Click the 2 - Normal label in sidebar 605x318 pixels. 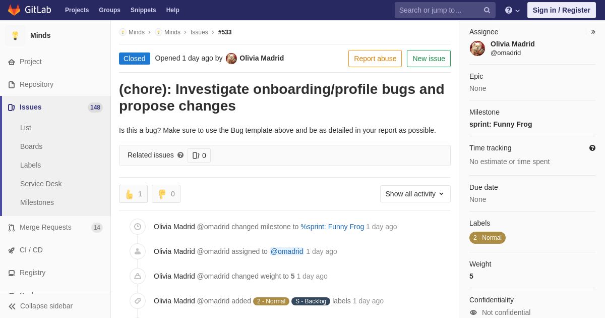(x=488, y=238)
